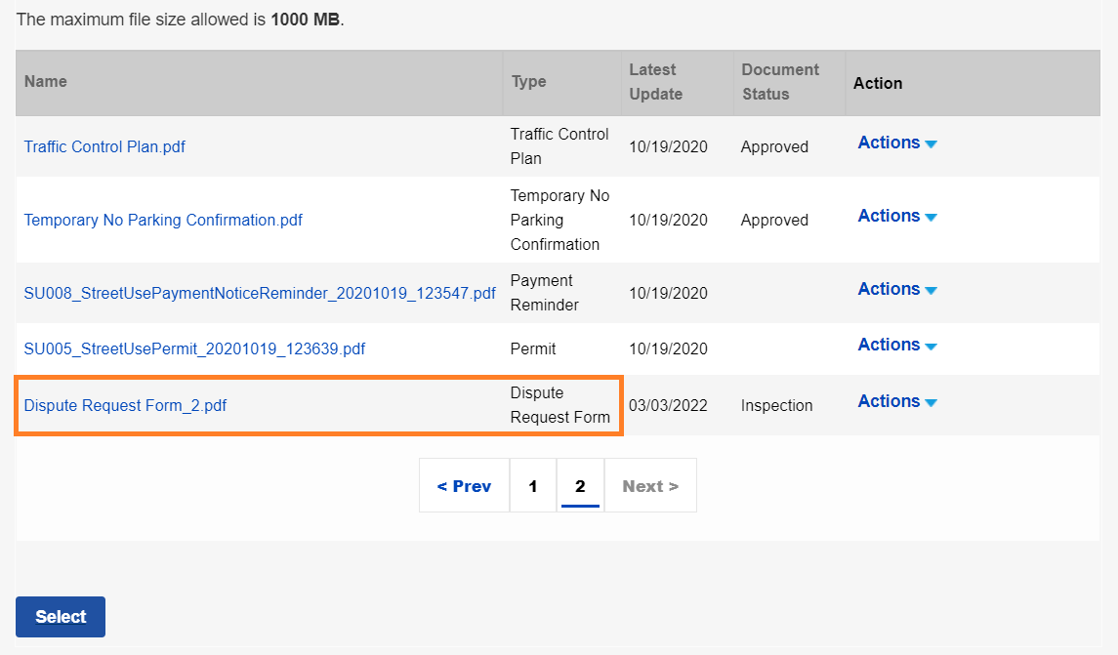
Task: Open Actions menu for Payment Reminder row
Action: [896, 290]
